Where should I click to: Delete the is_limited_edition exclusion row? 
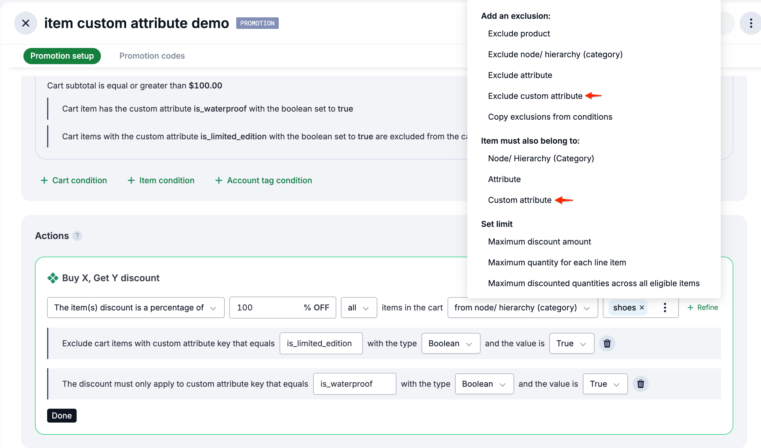[x=607, y=343]
